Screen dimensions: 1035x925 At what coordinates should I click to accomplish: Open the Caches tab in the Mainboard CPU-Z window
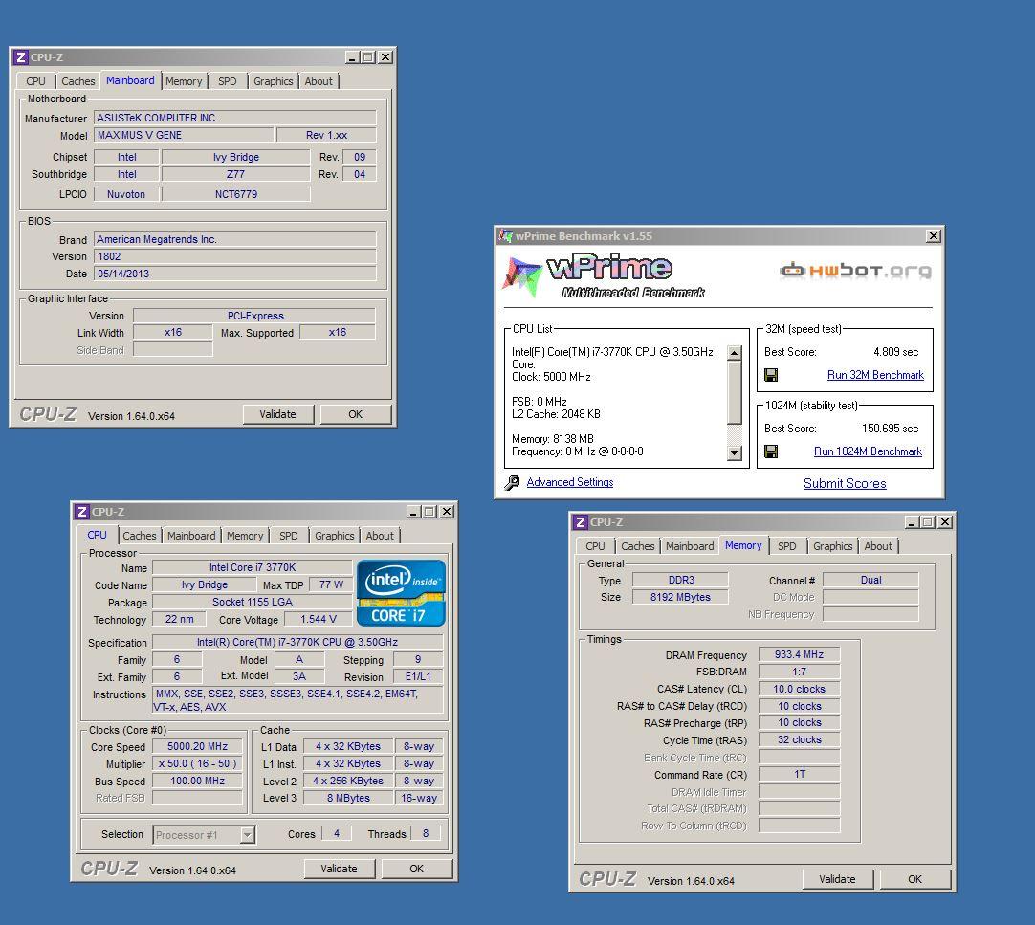[x=77, y=81]
